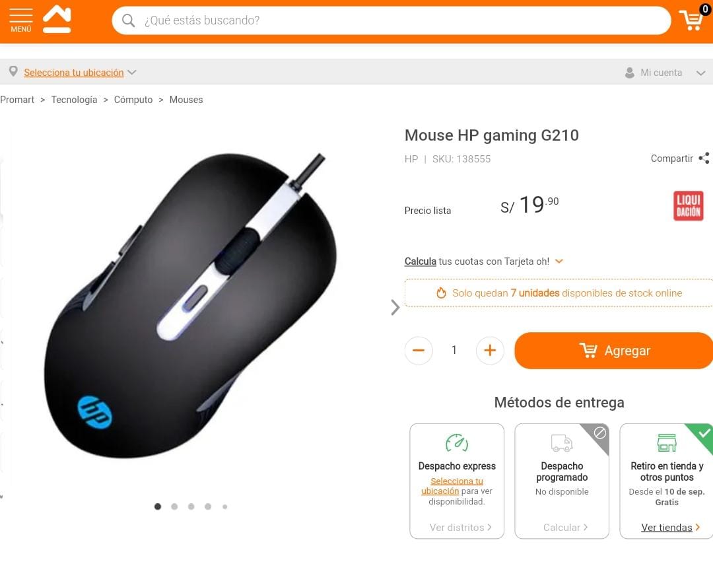The height and width of the screenshot is (562, 713).
Task: Go to Tecnología breadcrumb
Action: click(74, 100)
